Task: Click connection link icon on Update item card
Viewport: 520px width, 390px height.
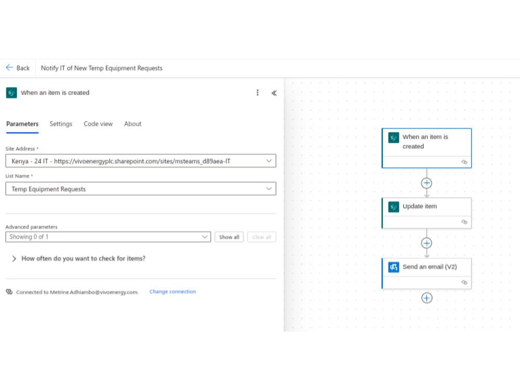Action: pyautogui.click(x=464, y=222)
